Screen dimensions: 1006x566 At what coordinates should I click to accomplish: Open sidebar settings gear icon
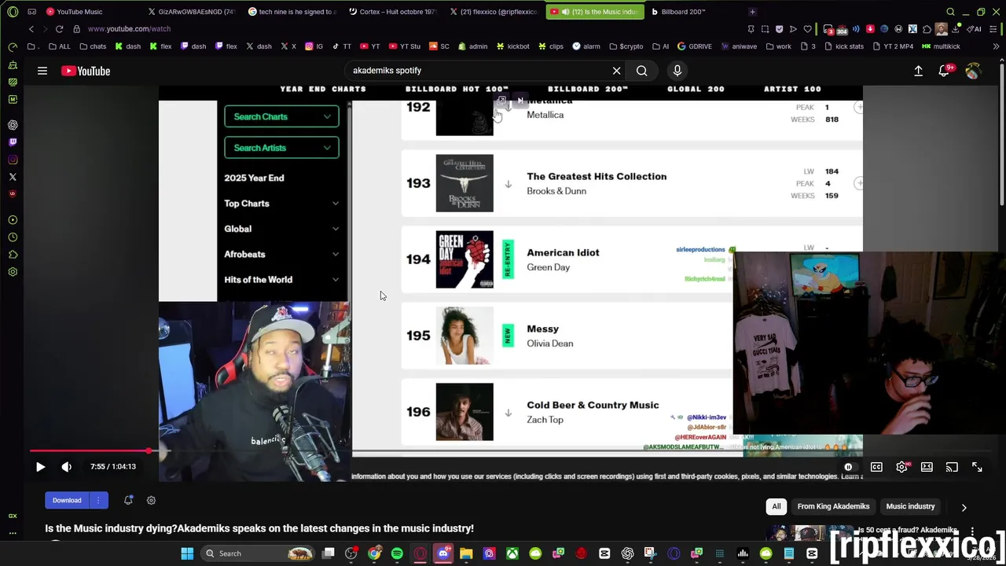click(13, 272)
